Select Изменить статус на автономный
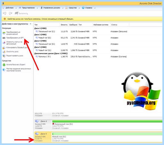Image resolution: width=164 pixels, height=145 pixels. [14, 43]
